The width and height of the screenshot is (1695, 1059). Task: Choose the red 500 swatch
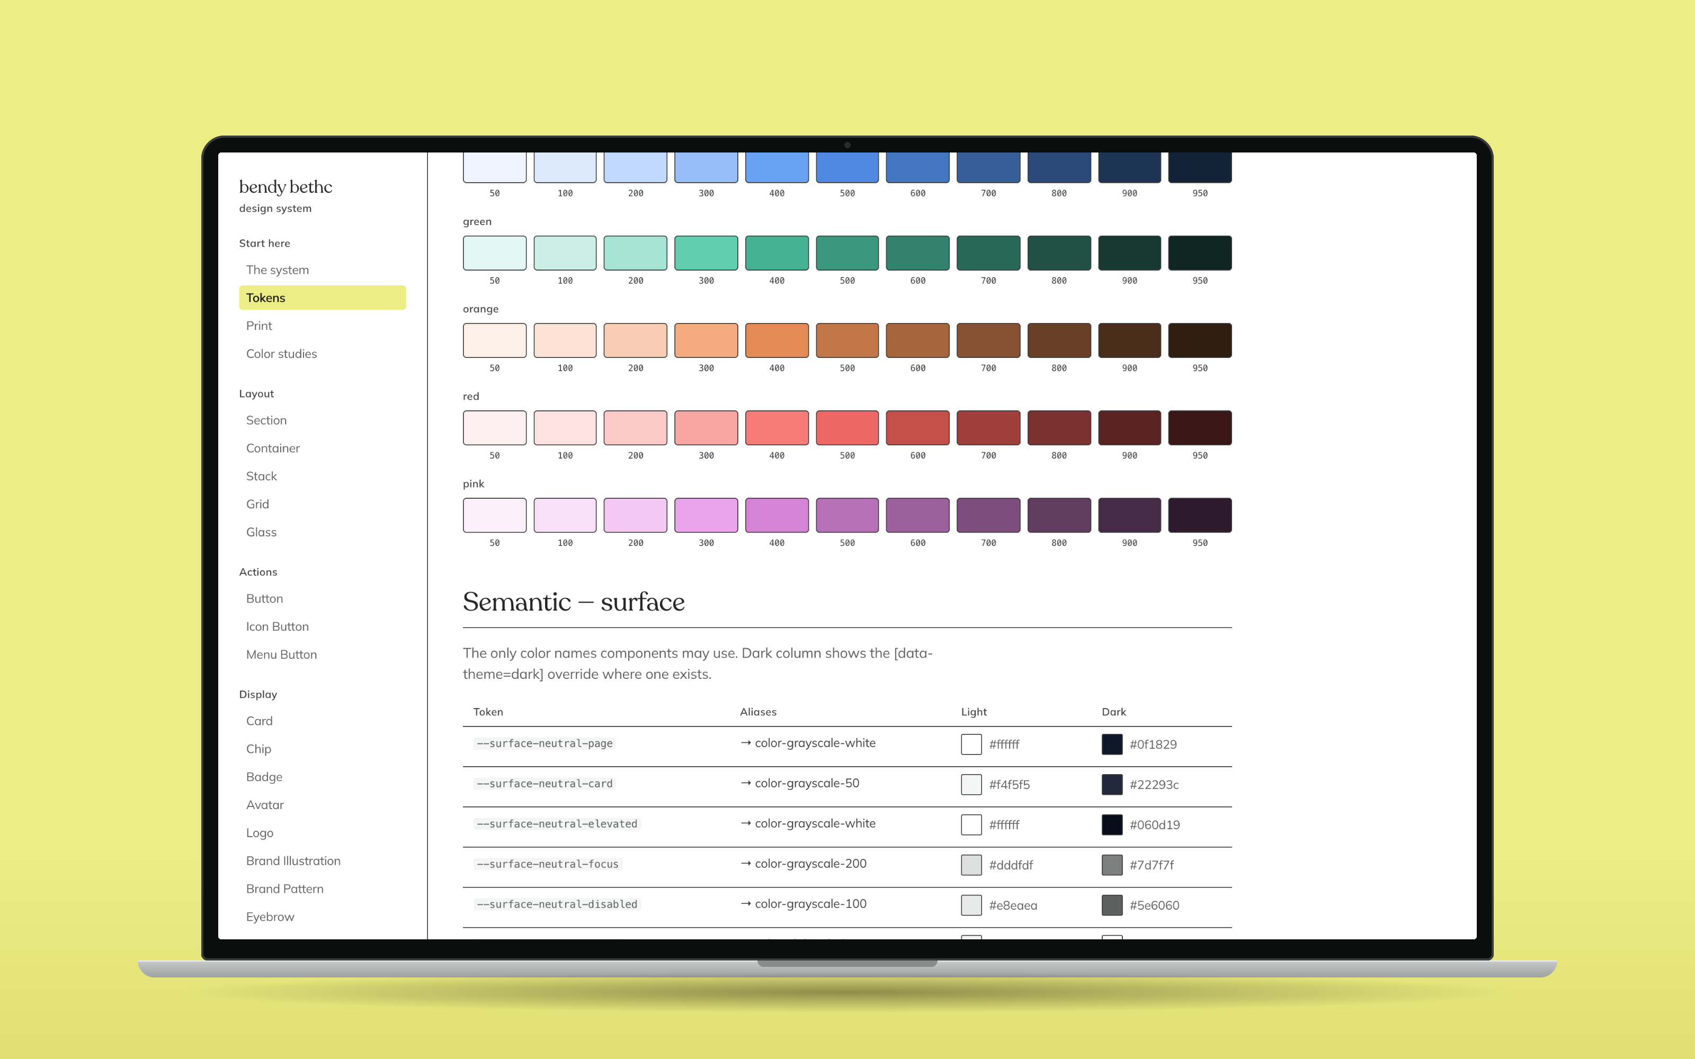pyautogui.click(x=847, y=428)
